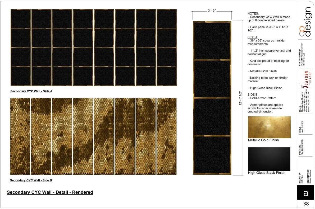
Task: Click the page number 38
Action: (x=307, y=203)
